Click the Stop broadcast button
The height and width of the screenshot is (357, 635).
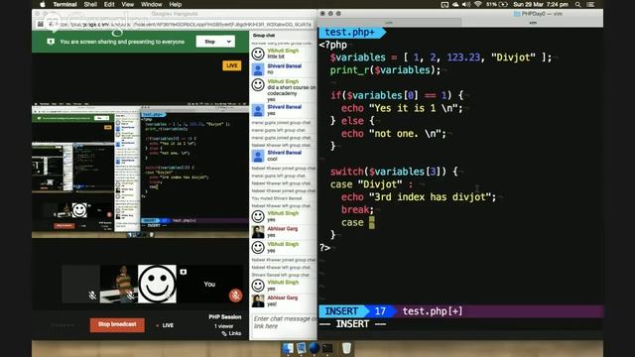pos(117,324)
